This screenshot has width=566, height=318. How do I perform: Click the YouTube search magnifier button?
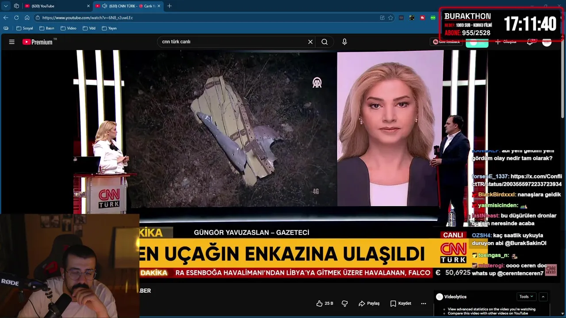[x=325, y=42]
